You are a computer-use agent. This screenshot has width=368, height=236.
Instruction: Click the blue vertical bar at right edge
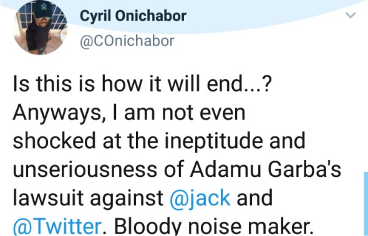coord(366,204)
